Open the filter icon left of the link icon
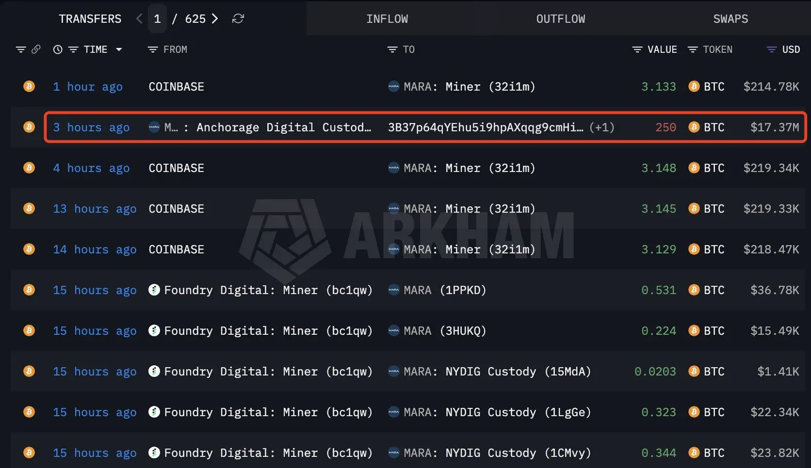This screenshot has width=811, height=468. pos(21,49)
